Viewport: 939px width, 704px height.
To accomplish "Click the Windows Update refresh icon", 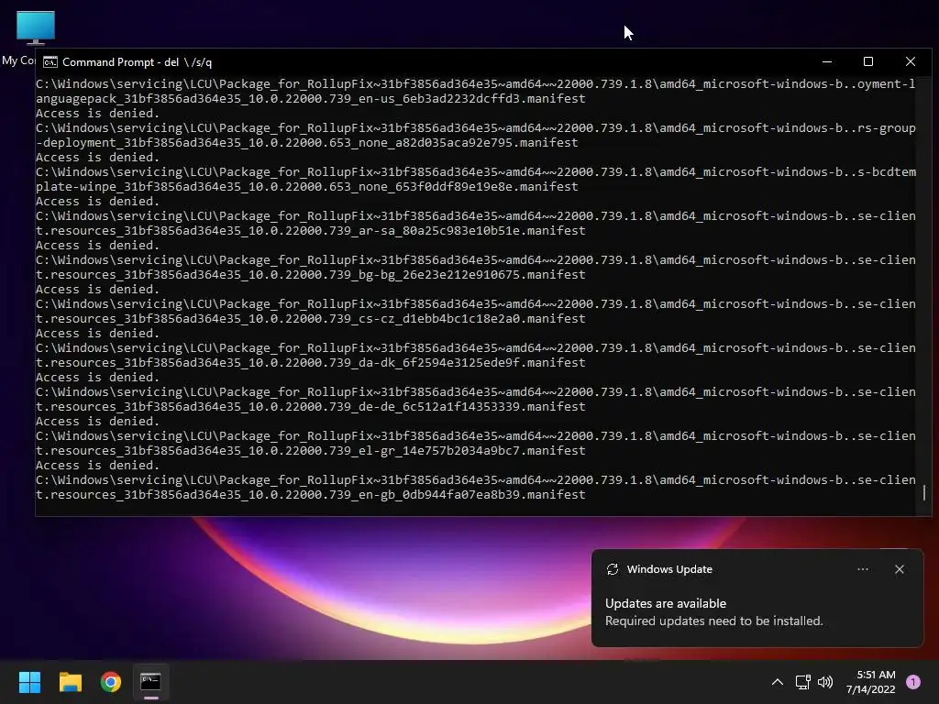I will 612,569.
